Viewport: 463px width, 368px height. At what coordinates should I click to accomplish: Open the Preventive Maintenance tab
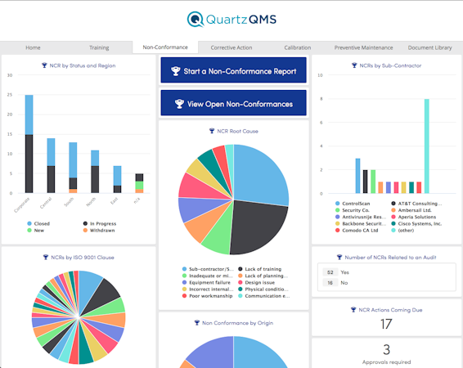[x=363, y=47]
